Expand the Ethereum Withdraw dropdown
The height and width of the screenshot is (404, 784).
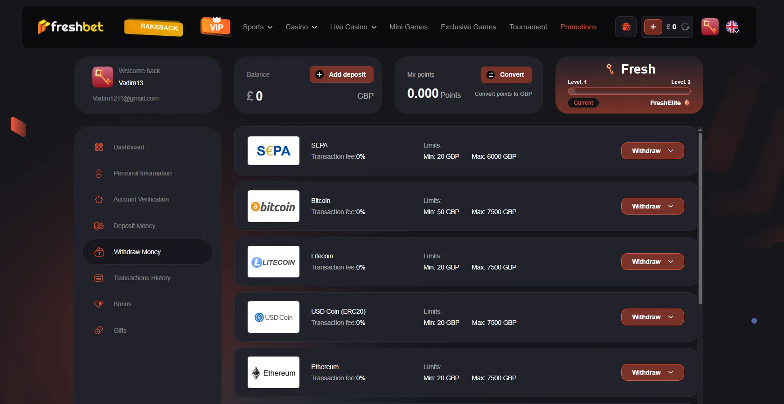(x=652, y=372)
